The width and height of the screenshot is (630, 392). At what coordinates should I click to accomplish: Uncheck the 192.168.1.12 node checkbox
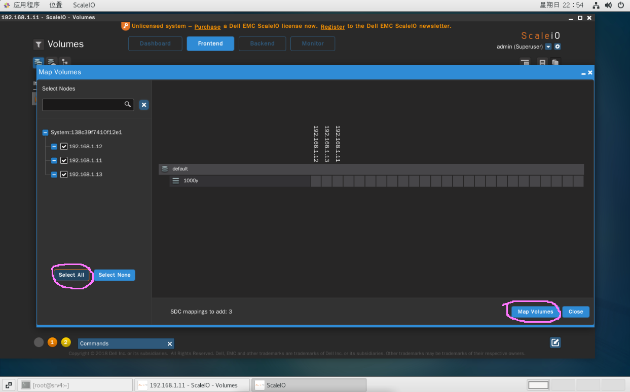click(x=64, y=147)
